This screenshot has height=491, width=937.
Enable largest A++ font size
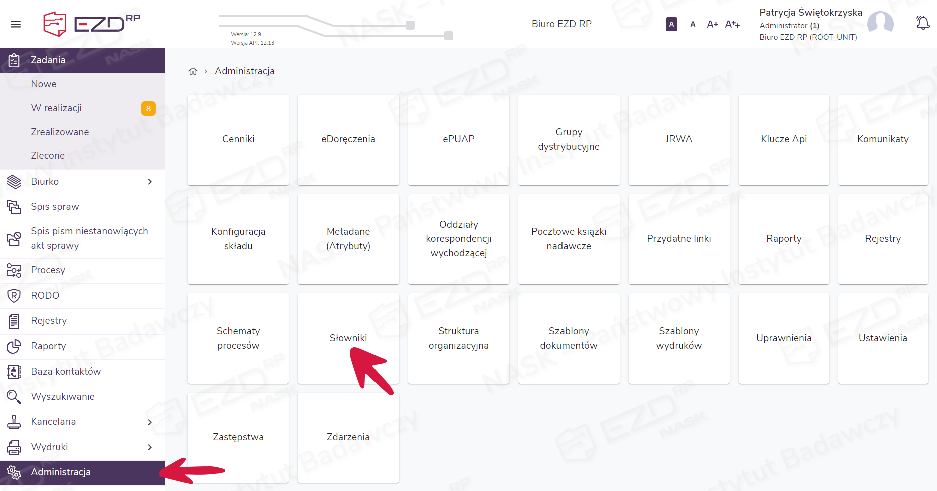pos(732,24)
